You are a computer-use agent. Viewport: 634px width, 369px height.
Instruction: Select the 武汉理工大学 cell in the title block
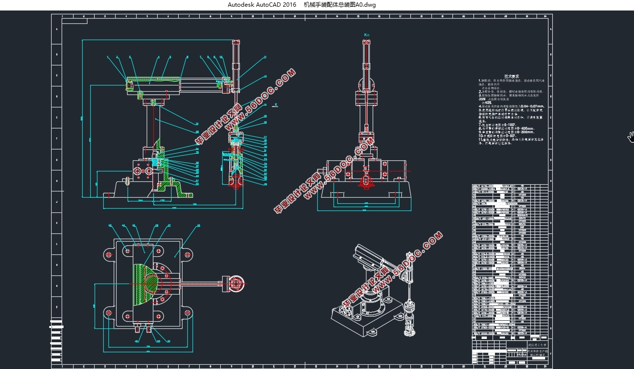[537, 344]
